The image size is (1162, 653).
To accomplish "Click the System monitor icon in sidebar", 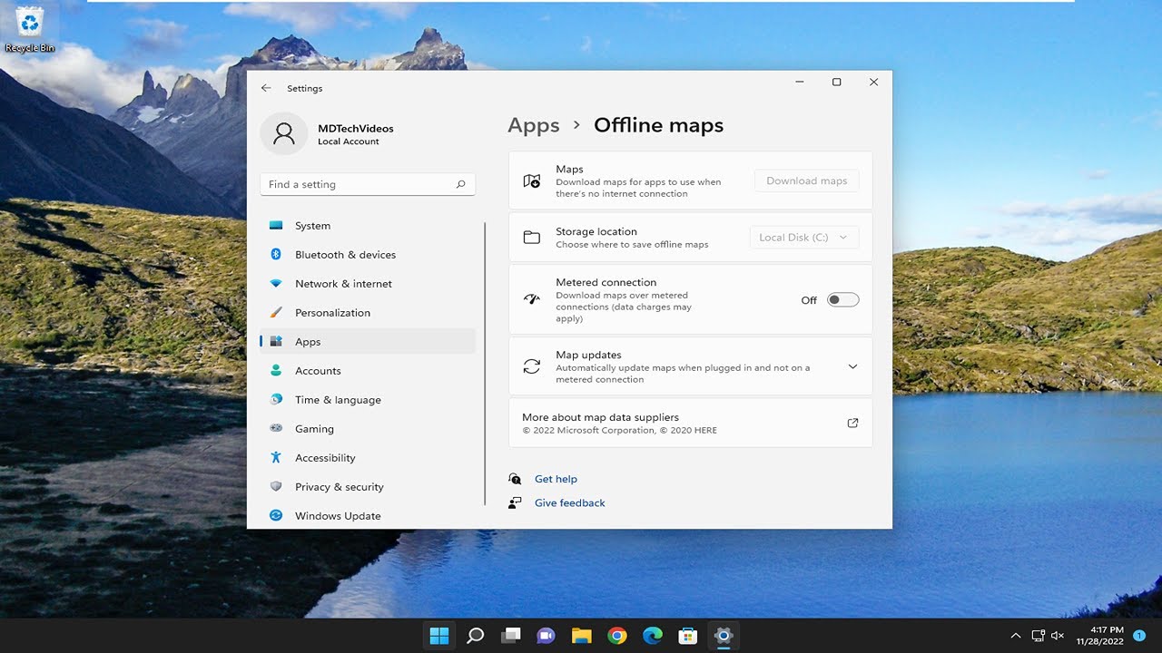I will click(x=276, y=226).
